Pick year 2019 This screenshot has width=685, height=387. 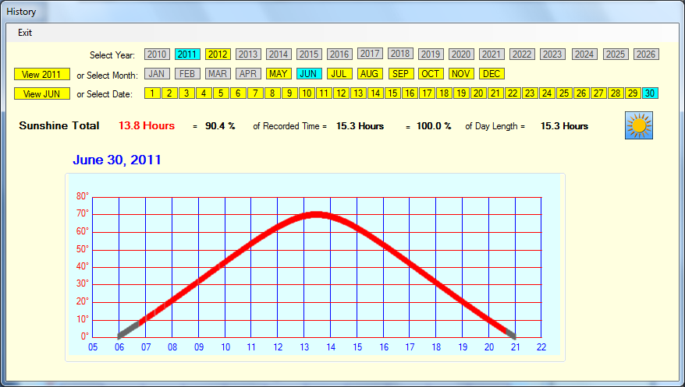pos(431,54)
